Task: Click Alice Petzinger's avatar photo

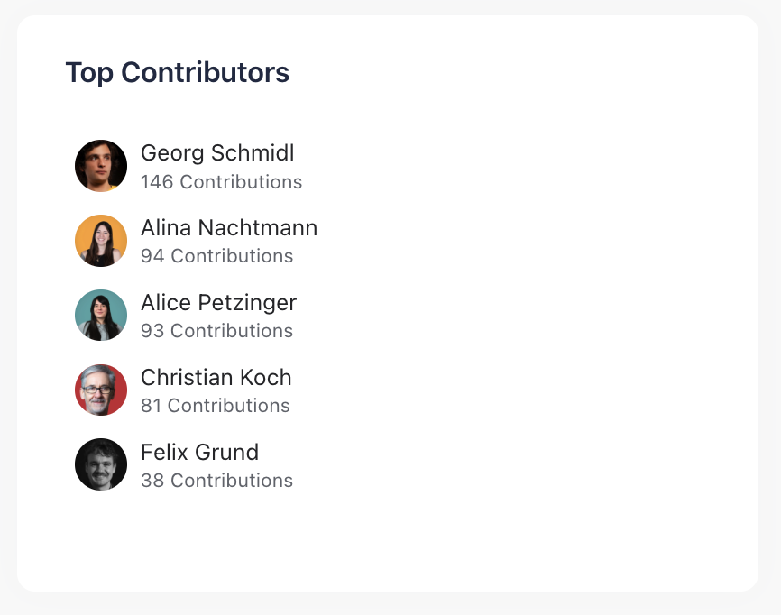Action: [101, 315]
